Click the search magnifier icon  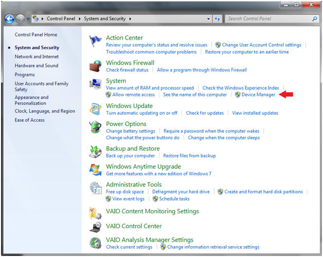314,19
